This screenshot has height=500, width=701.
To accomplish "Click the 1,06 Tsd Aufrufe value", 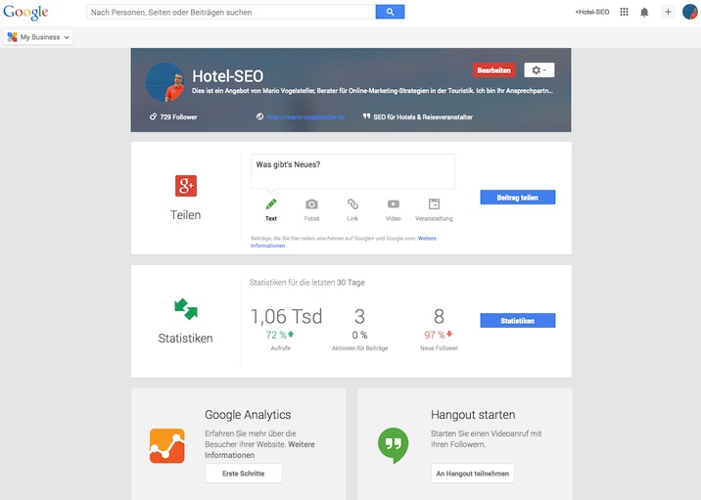I will coord(286,316).
